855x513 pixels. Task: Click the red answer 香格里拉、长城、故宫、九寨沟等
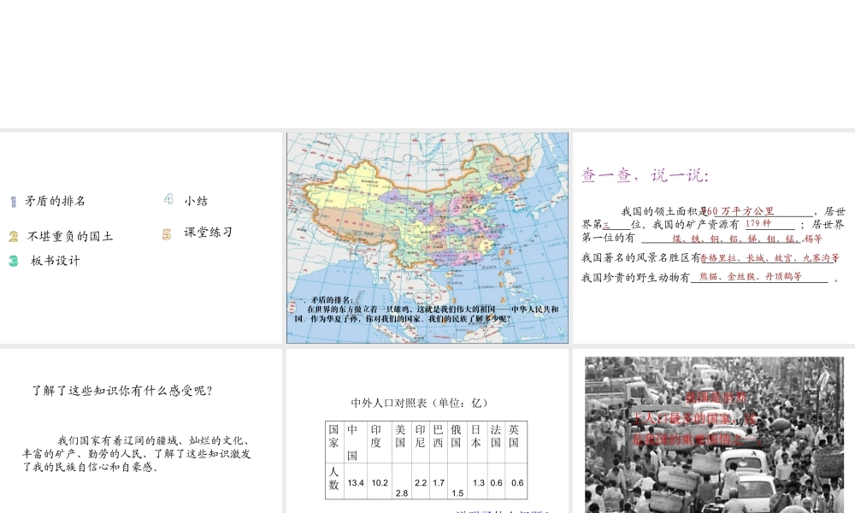coord(769,258)
